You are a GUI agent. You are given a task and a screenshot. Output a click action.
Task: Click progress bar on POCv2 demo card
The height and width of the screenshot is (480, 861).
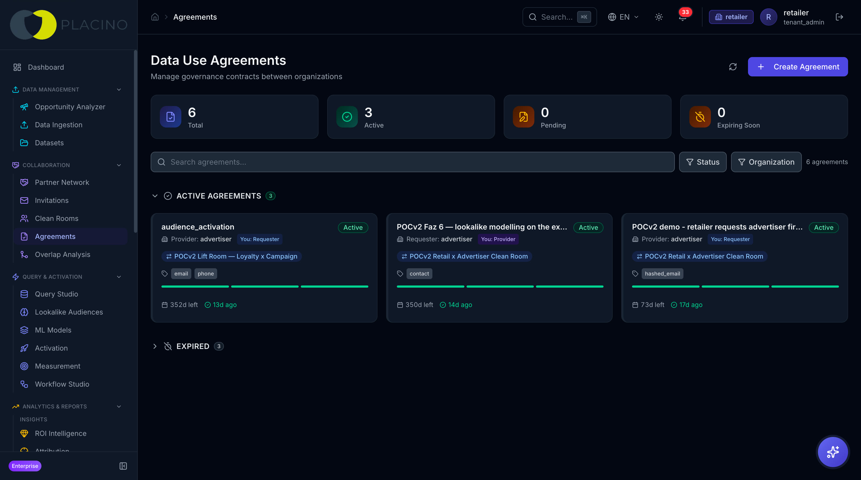click(735, 287)
